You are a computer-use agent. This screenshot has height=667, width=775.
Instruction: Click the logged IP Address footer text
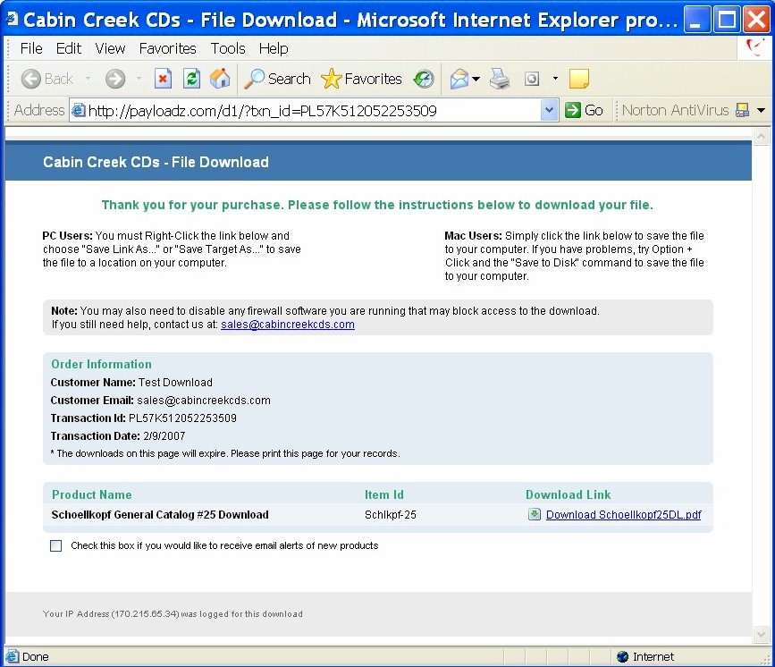coord(173,613)
